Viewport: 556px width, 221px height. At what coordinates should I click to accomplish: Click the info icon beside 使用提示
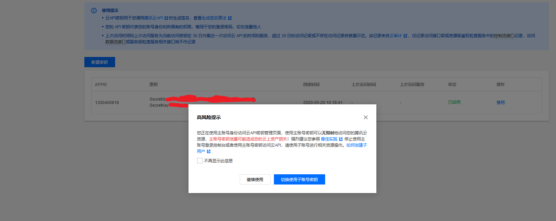coord(94,11)
